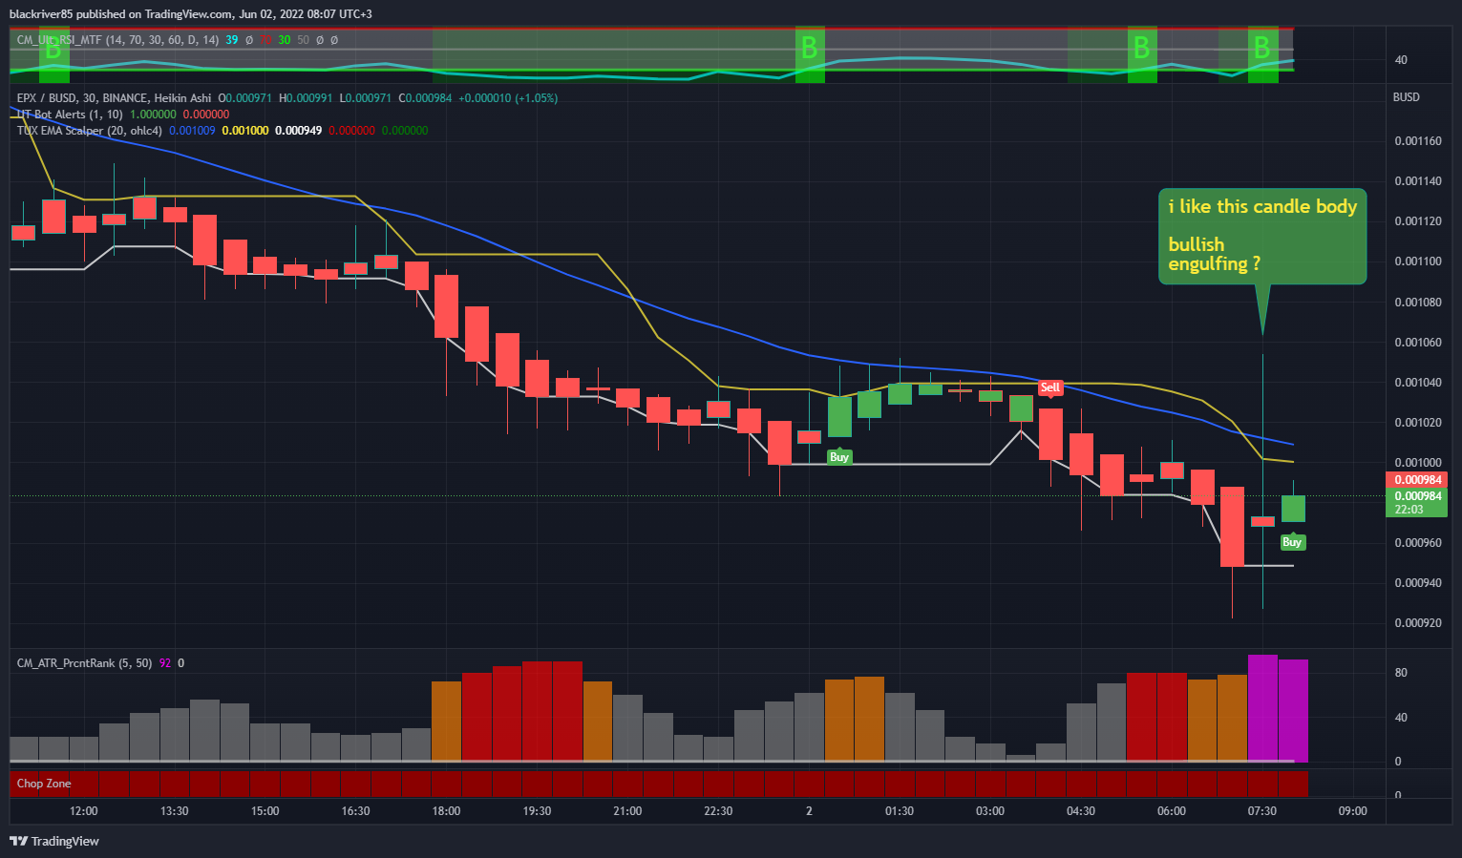1462x858 pixels.
Task: Click the blue EMA value 0.001009
Action: [192, 130]
